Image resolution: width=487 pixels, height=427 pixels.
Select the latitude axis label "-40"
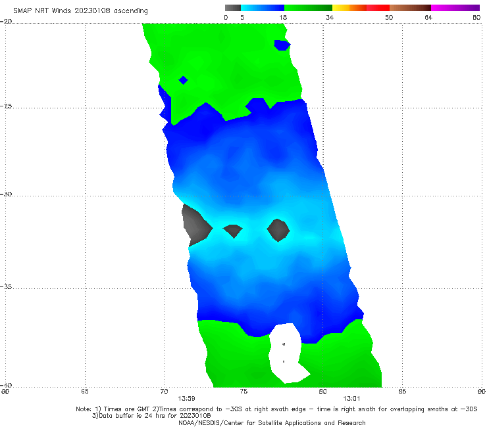point(6,385)
